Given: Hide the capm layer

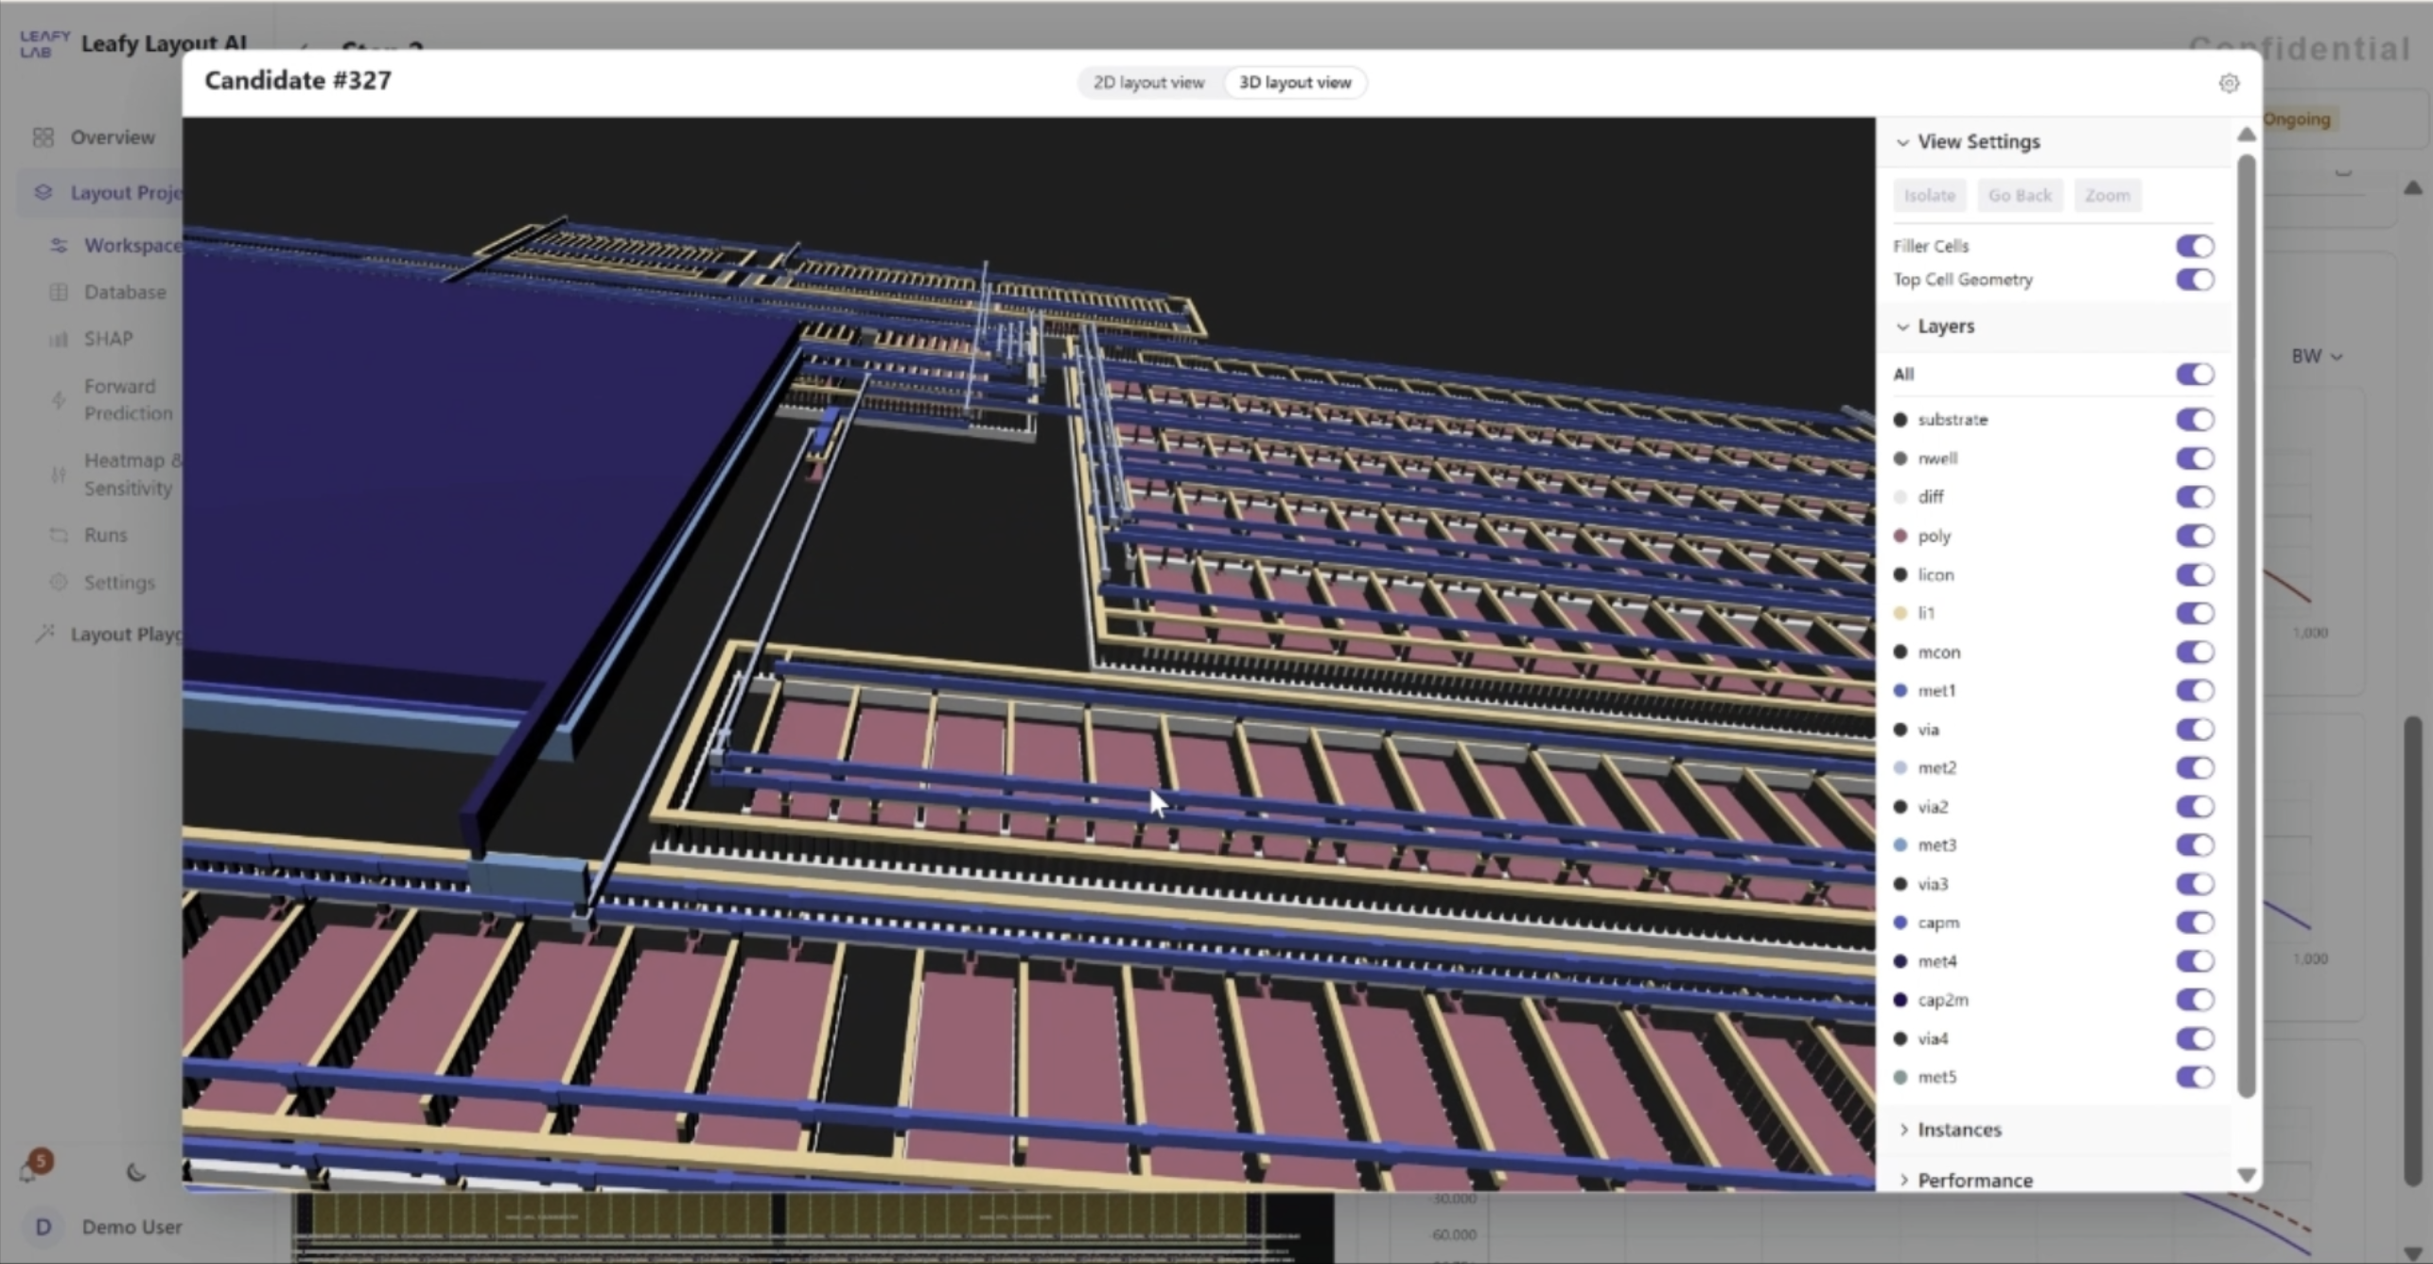Looking at the screenshot, I should coord(2195,922).
